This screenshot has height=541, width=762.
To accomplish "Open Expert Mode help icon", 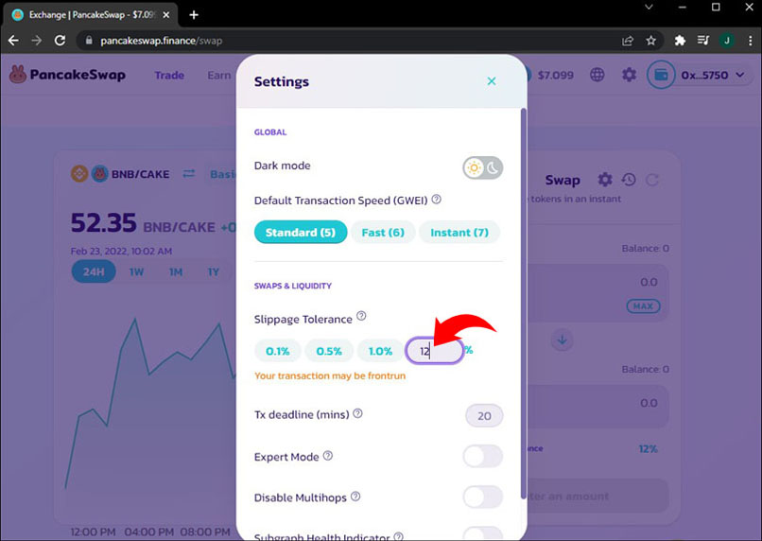I will (x=328, y=456).
